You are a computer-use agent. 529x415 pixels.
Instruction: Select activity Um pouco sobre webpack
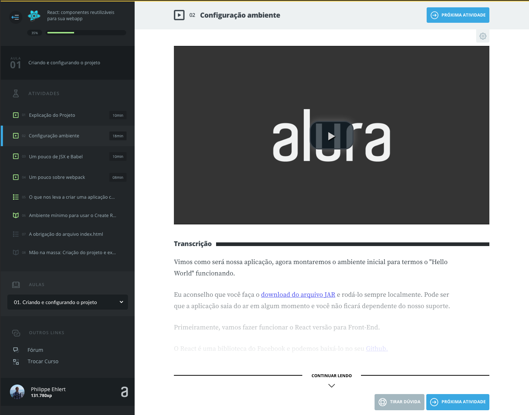click(x=56, y=177)
